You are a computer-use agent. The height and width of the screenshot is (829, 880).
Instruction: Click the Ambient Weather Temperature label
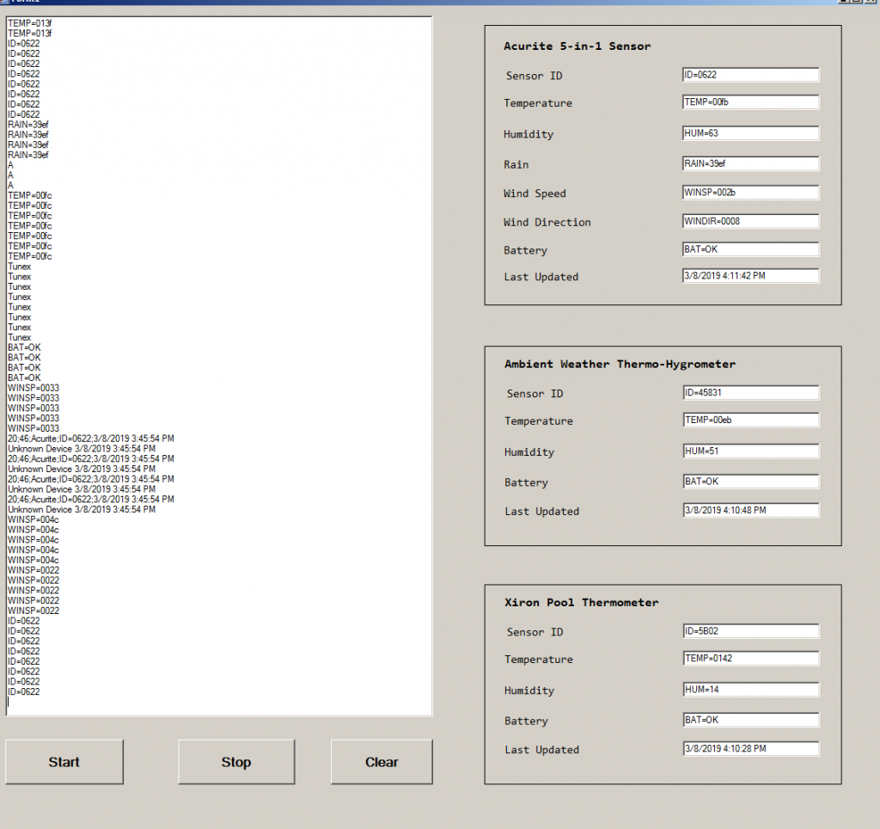tap(539, 421)
